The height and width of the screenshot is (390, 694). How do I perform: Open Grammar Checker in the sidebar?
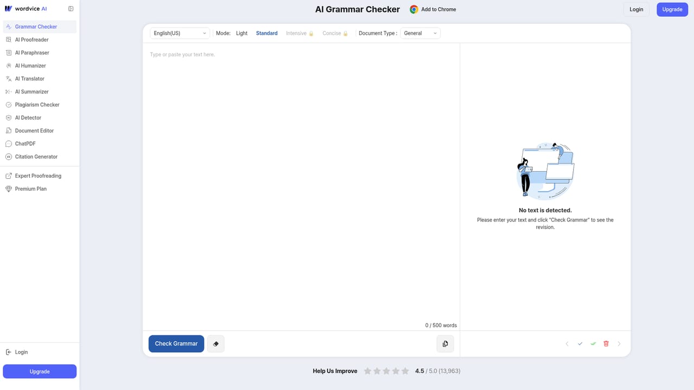point(40,27)
